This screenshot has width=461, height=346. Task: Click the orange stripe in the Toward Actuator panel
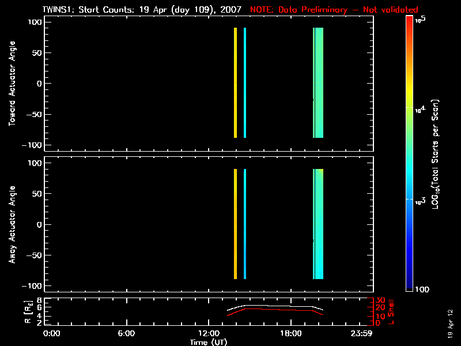(236, 82)
